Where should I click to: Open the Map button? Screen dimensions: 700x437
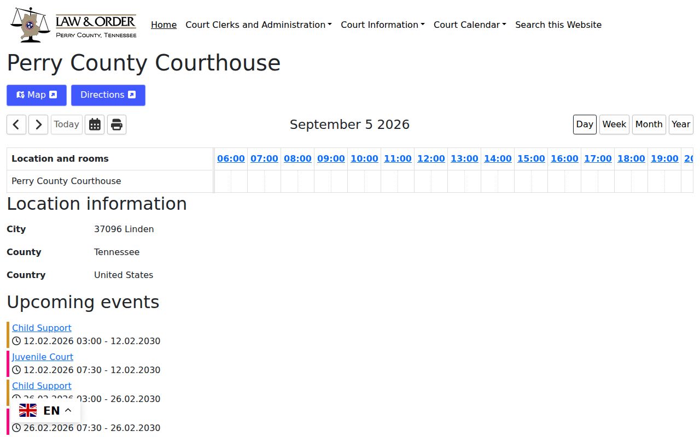point(37,95)
